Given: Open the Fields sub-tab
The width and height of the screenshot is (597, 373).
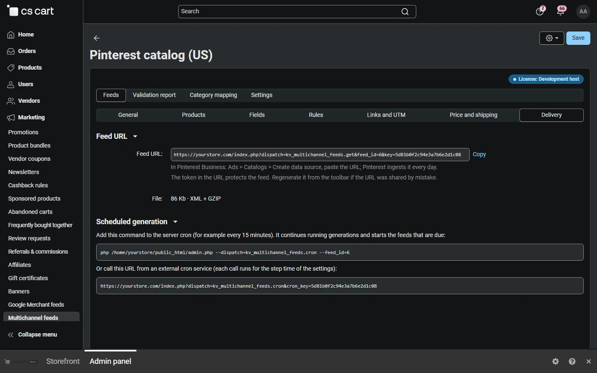Looking at the screenshot, I should tap(257, 115).
